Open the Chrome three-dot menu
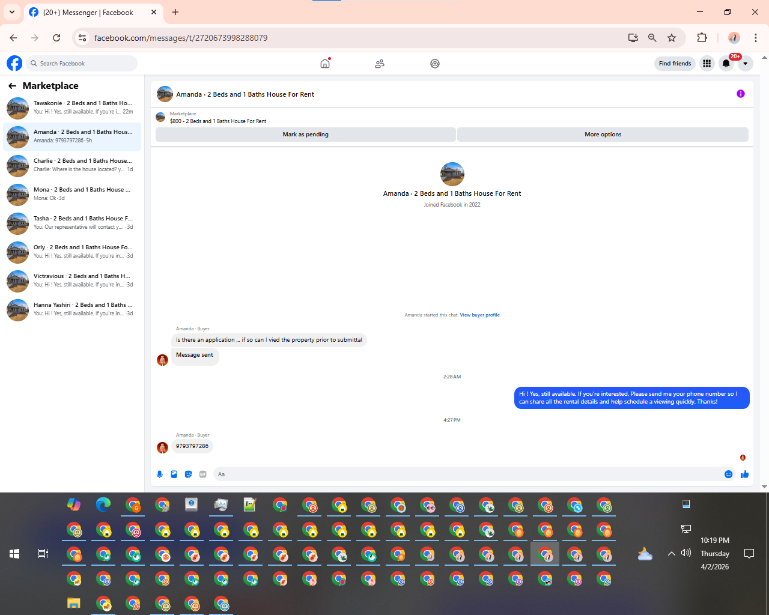Screen dimensions: 769x615 point(756,38)
